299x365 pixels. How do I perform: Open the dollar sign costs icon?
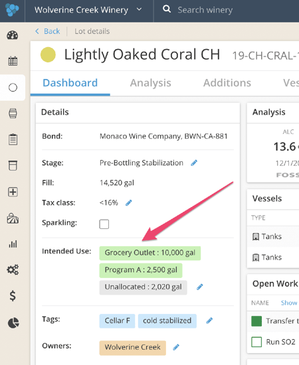(13, 296)
